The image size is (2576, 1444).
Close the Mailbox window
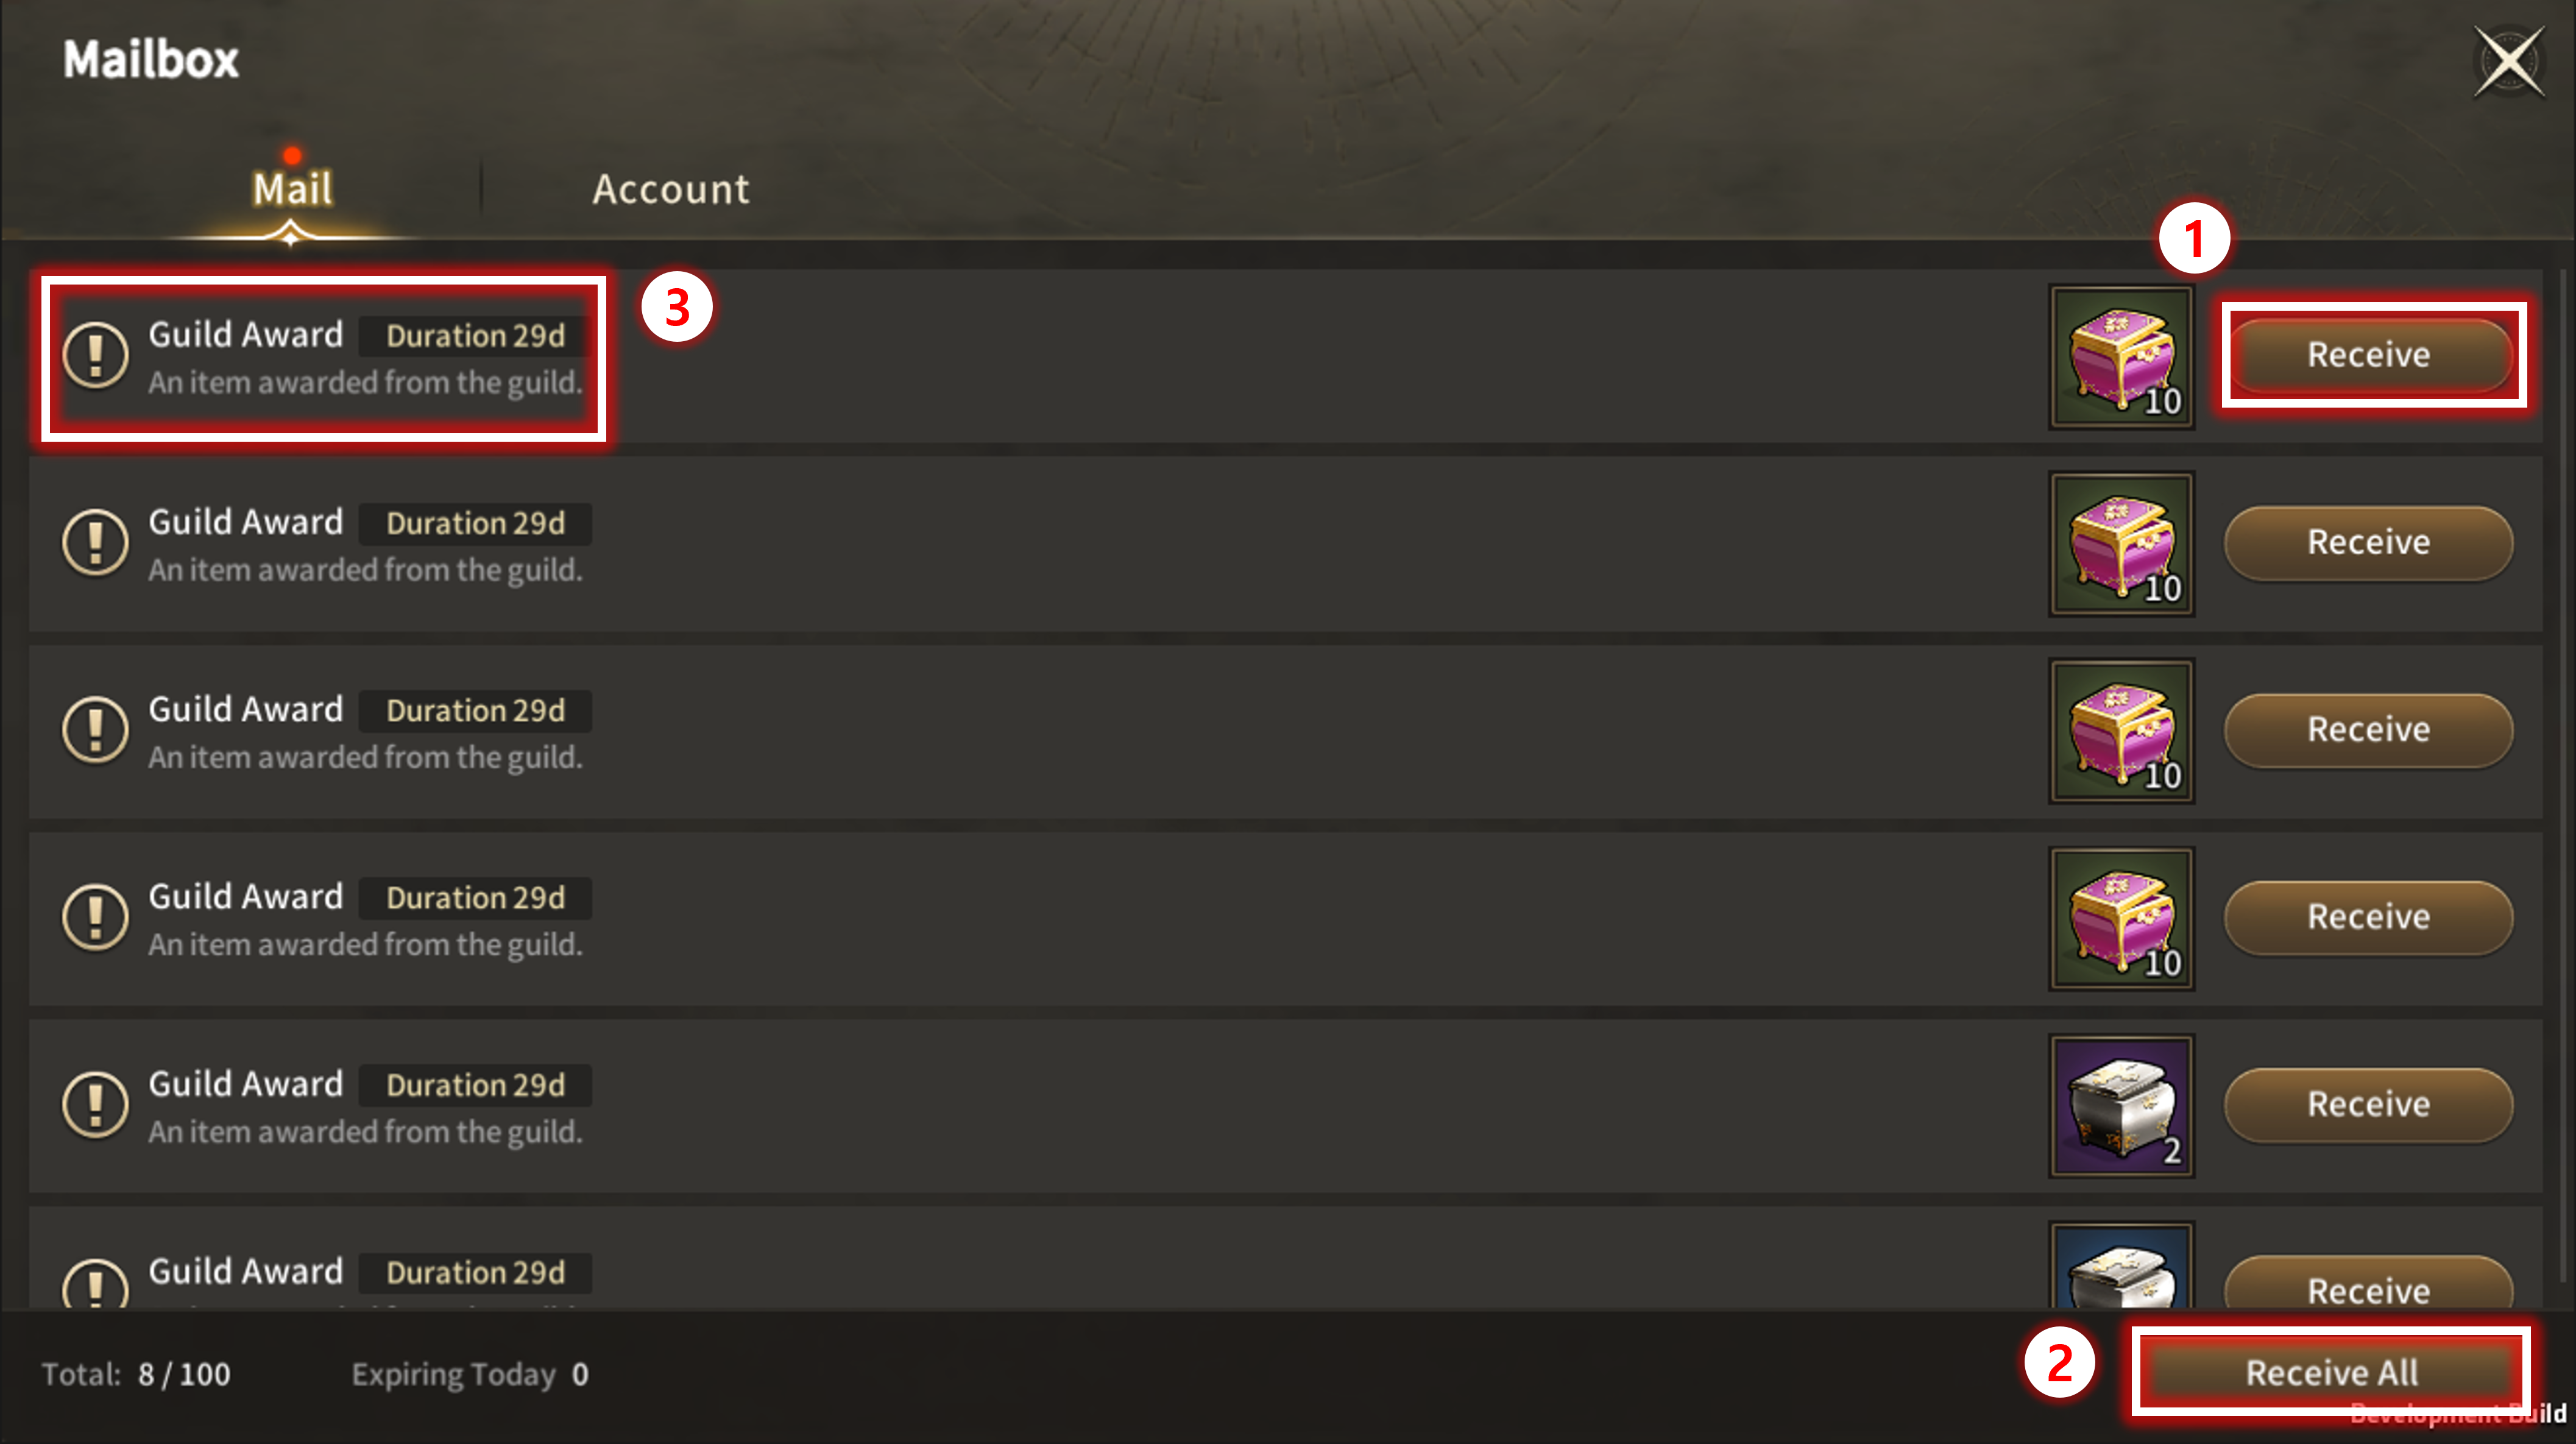2509,62
